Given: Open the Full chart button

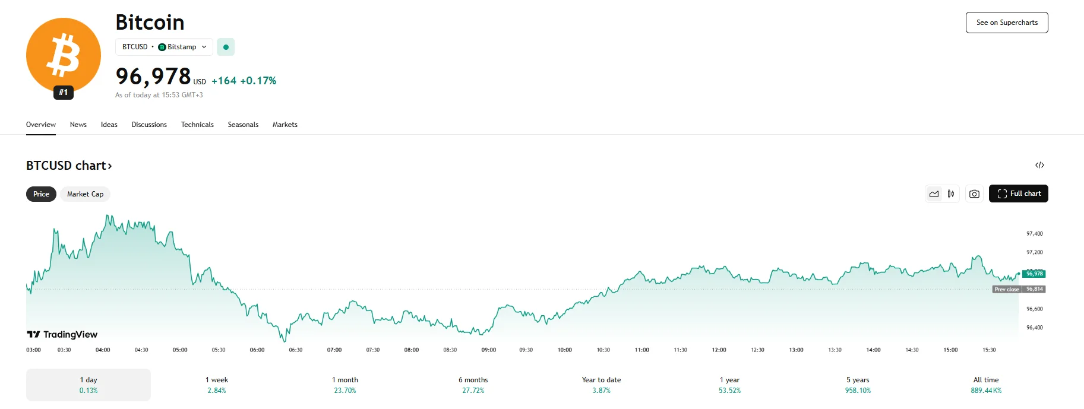Looking at the screenshot, I should [1018, 194].
